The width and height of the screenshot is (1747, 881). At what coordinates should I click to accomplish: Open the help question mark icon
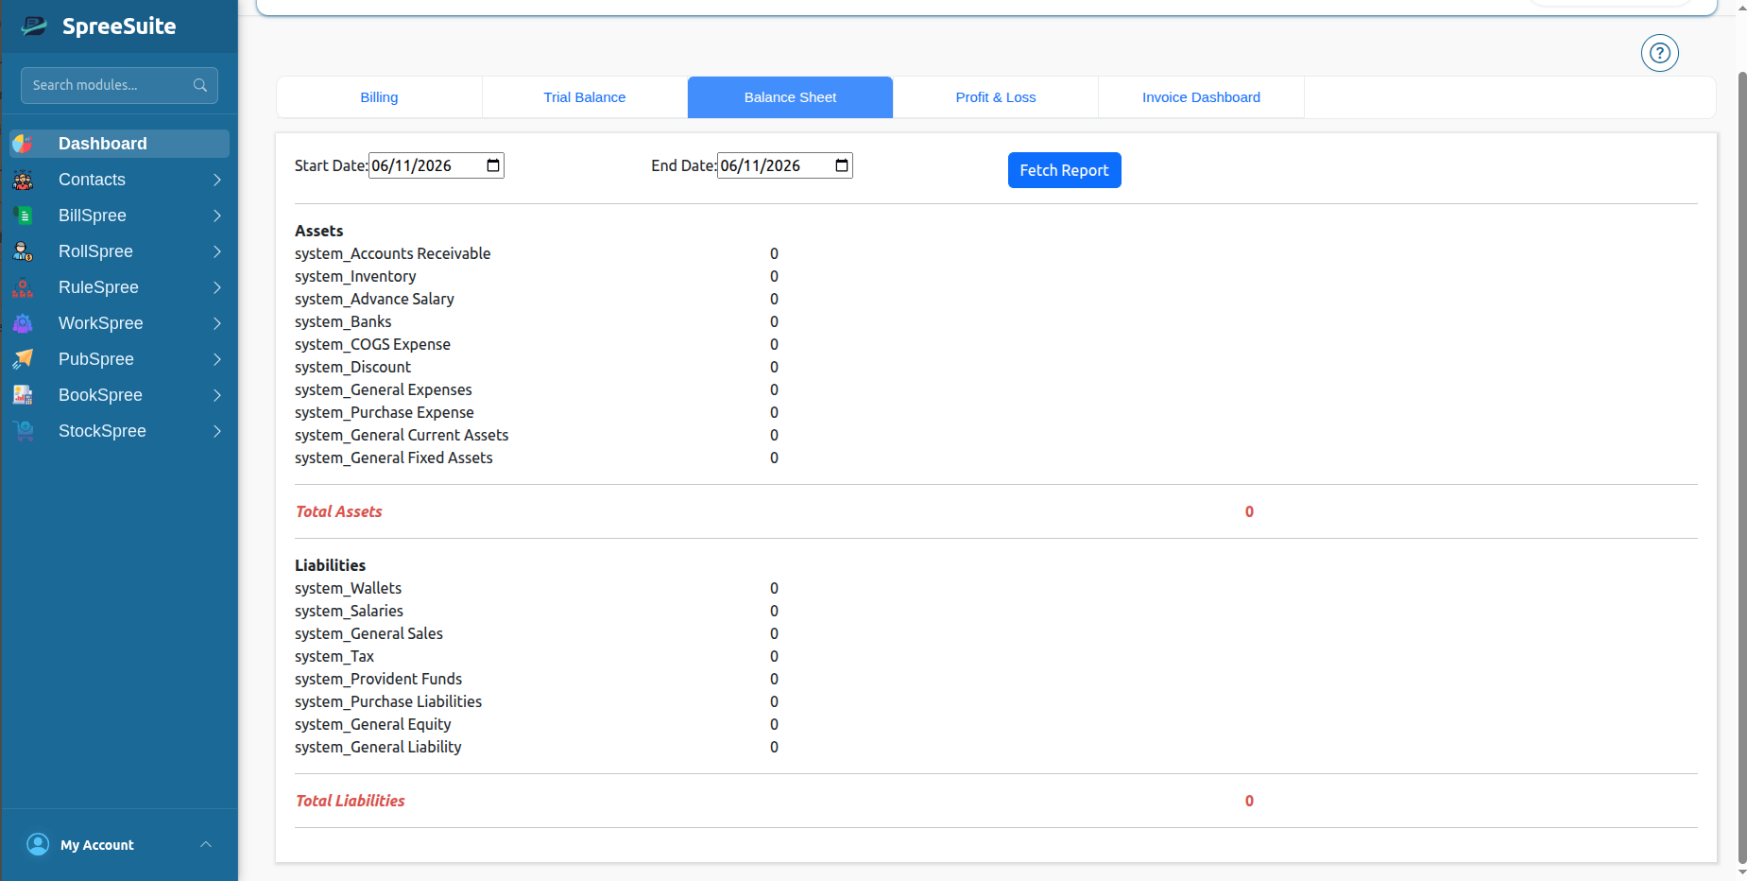click(1659, 53)
